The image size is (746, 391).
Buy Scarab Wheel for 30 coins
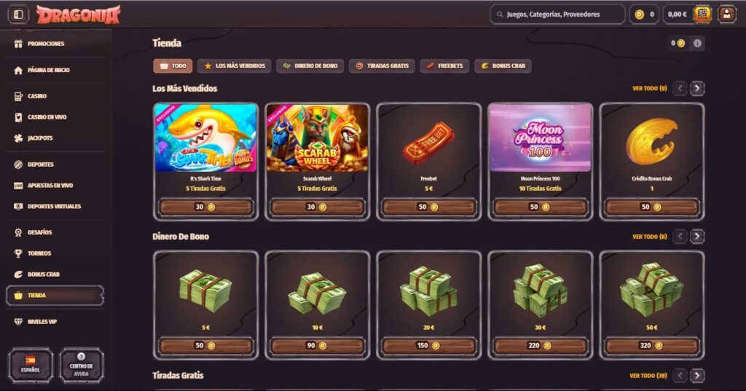[318, 207]
